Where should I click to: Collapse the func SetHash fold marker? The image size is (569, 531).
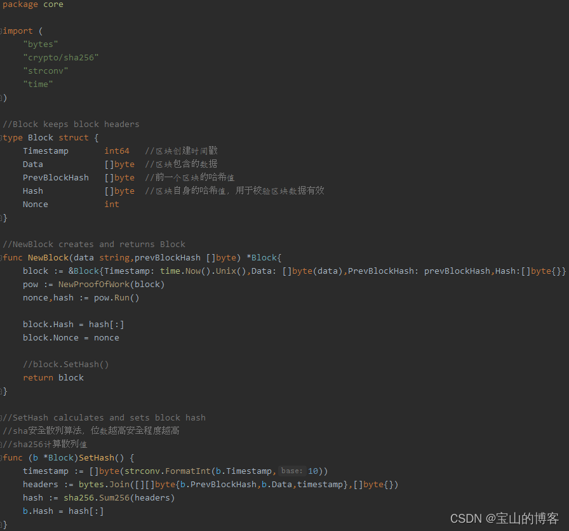pos(1,457)
